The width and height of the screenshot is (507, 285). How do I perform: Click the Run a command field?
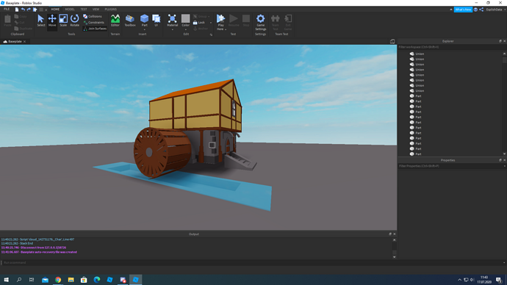[x=252, y=263]
